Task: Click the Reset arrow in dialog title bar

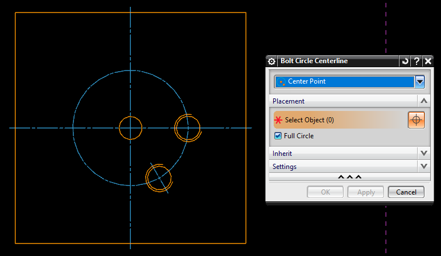Action: pos(405,61)
